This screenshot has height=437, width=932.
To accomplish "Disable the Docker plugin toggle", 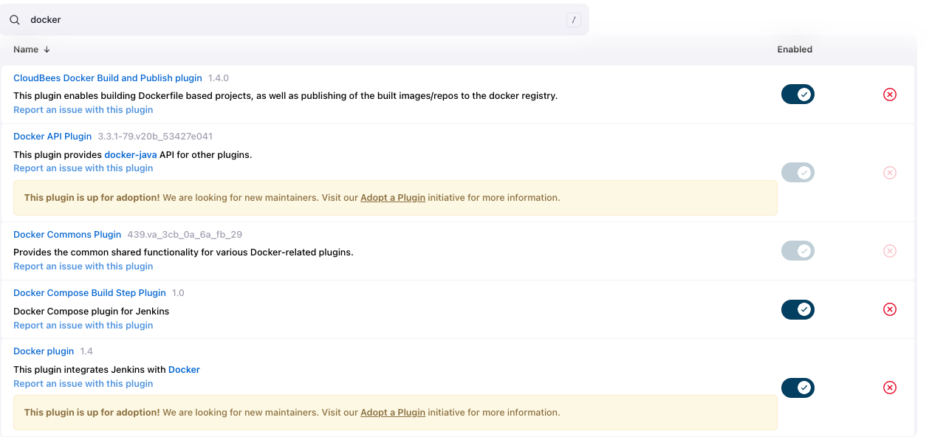I will [x=798, y=388].
